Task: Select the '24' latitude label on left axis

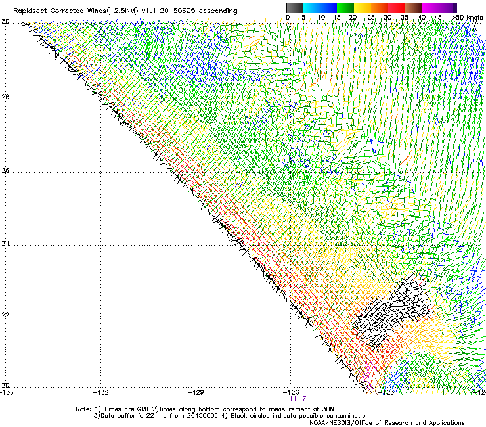Action: pyautogui.click(x=5, y=244)
